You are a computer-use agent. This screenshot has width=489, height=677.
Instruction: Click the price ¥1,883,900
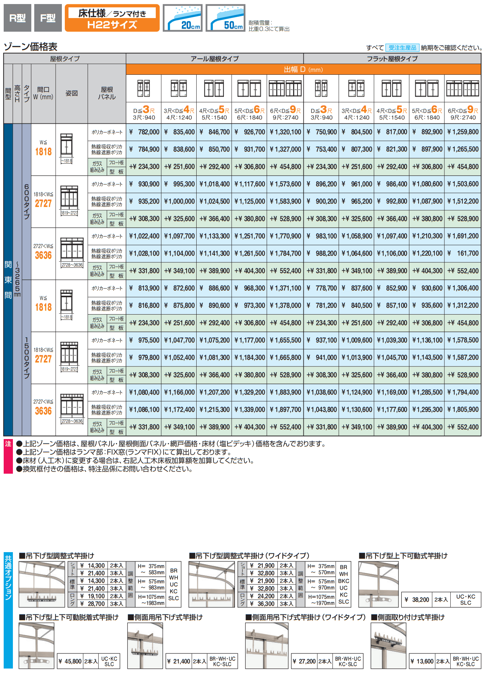(x=285, y=392)
